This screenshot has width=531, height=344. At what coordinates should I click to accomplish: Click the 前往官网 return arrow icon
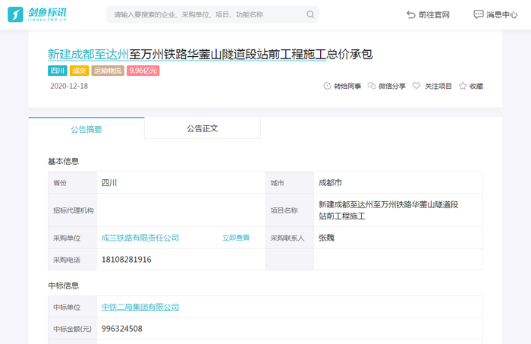(410, 14)
